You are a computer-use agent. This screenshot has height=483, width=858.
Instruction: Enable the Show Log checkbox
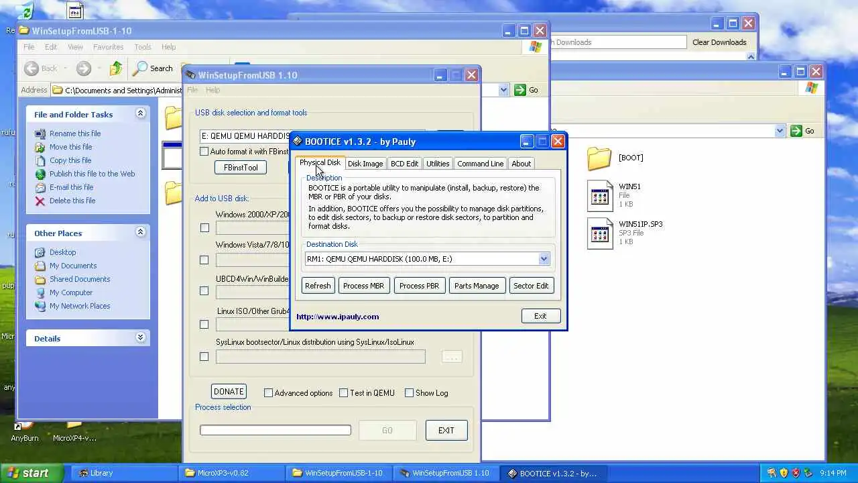[409, 393]
